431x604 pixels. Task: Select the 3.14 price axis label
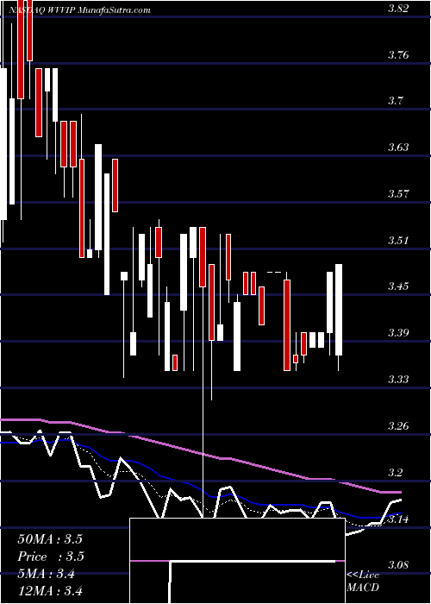point(397,519)
